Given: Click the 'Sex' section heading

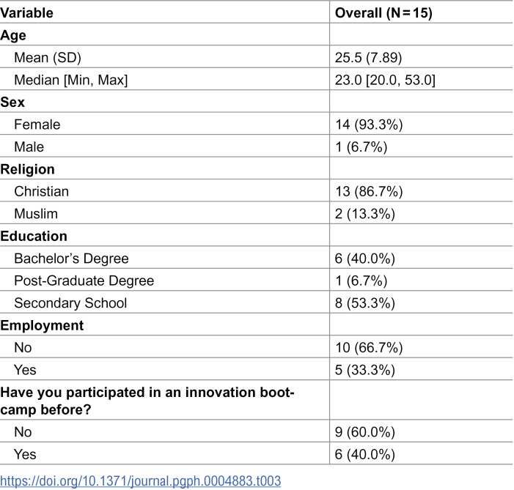Looking at the screenshot, I should (12, 102).
